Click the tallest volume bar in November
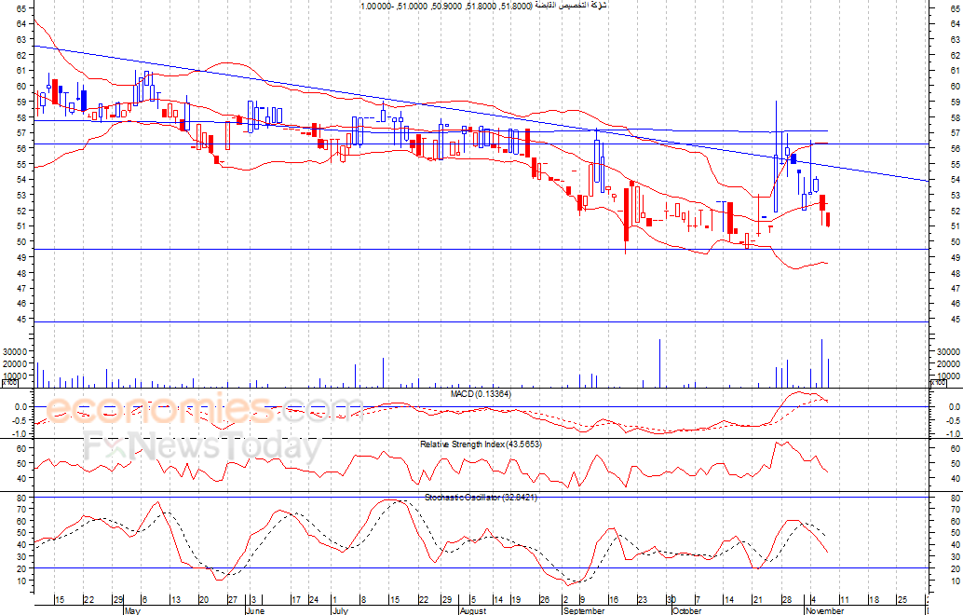The height and width of the screenshot is (615, 963). (821, 363)
